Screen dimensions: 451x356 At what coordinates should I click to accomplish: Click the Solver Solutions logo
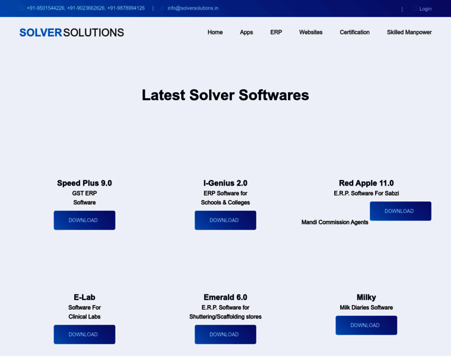point(72,33)
